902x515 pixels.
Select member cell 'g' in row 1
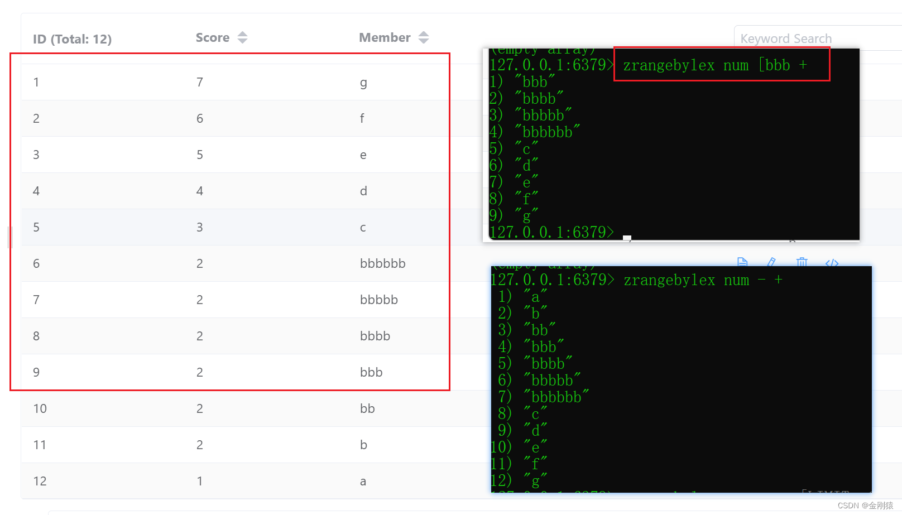363,83
